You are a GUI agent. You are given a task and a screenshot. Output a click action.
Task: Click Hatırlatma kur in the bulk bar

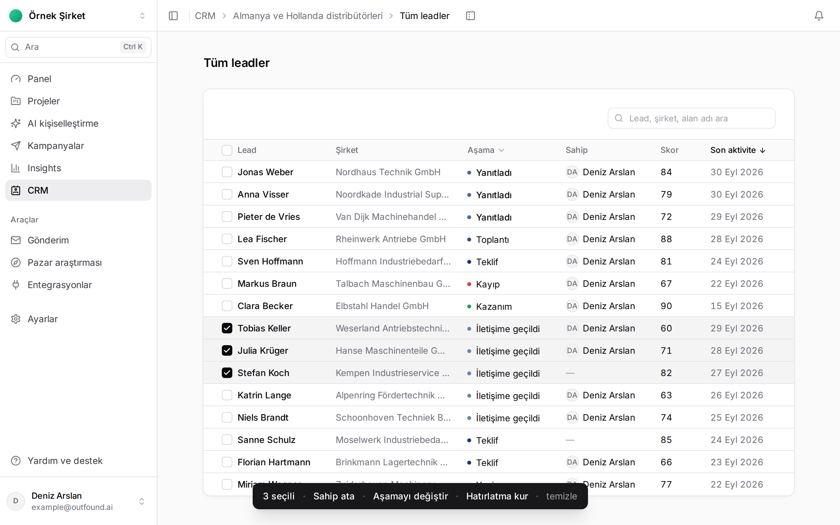tap(497, 496)
